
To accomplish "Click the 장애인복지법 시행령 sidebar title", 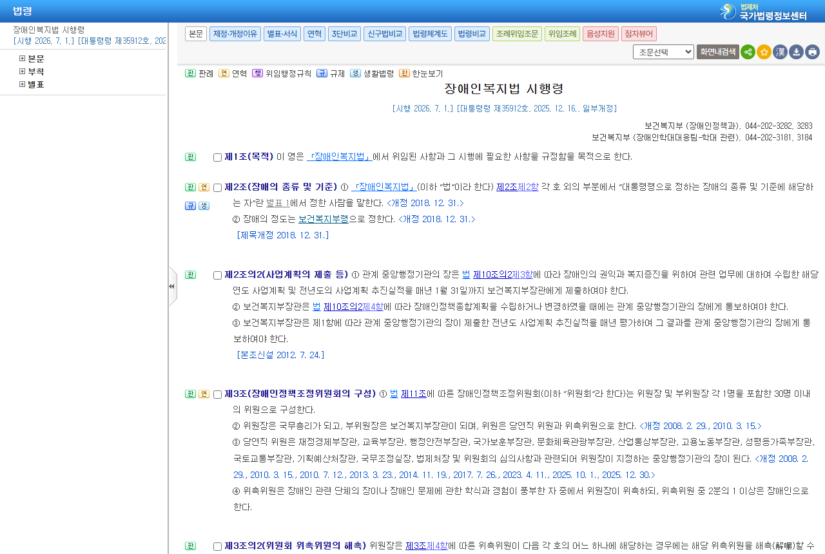I will [x=49, y=30].
